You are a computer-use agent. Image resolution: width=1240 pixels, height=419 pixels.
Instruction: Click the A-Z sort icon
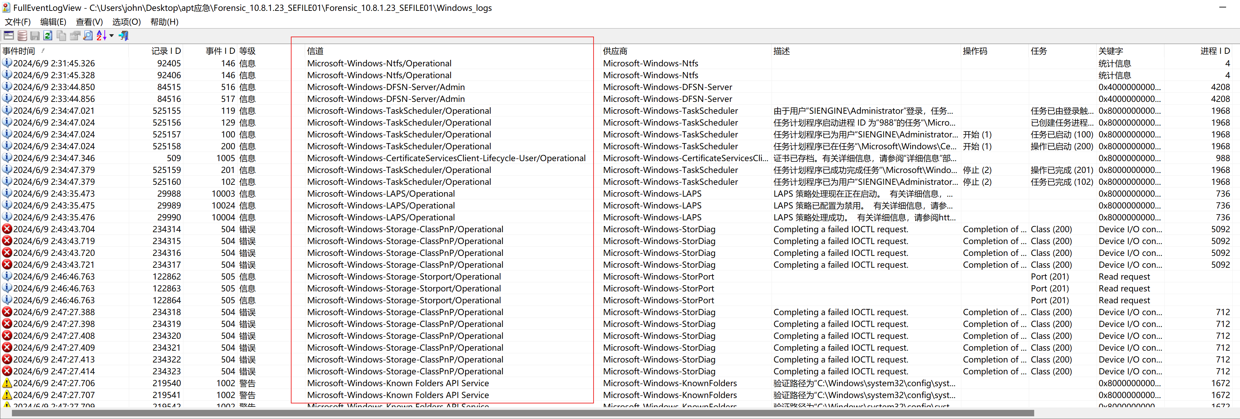[x=101, y=36]
